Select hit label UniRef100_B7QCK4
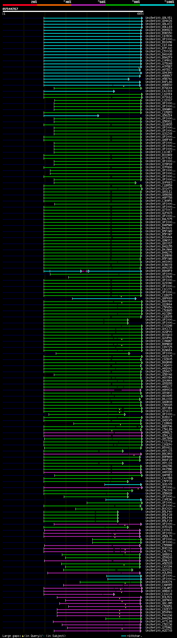The image size is (177, 638). tap(159, 88)
